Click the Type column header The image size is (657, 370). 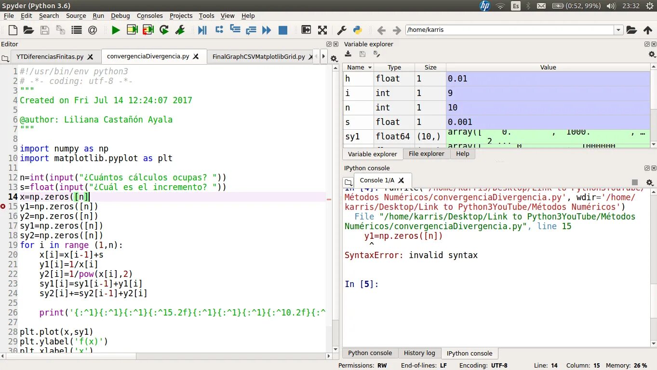[x=394, y=68]
